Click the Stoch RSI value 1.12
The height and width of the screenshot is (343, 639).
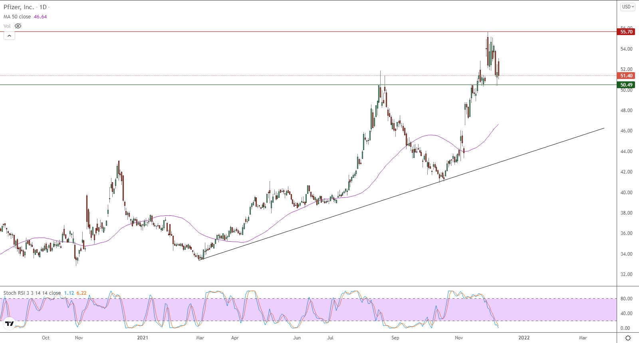pyautogui.click(x=69, y=293)
